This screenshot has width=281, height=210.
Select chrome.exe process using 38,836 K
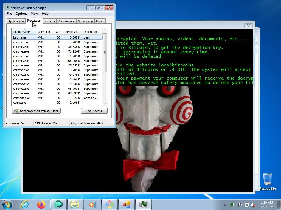(57, 47)
